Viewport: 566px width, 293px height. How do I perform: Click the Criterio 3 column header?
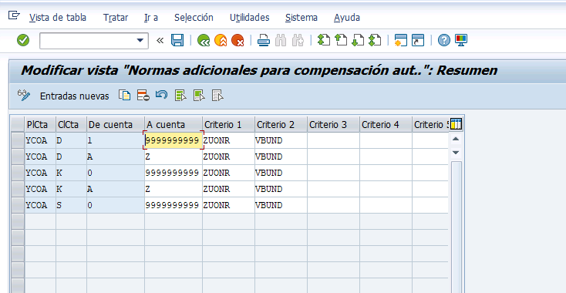coord(333,124)
